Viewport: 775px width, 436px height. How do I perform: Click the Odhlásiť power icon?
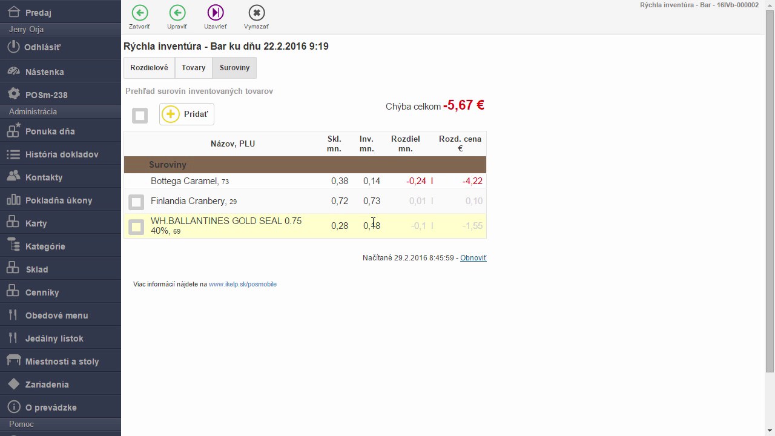[13, 47]
